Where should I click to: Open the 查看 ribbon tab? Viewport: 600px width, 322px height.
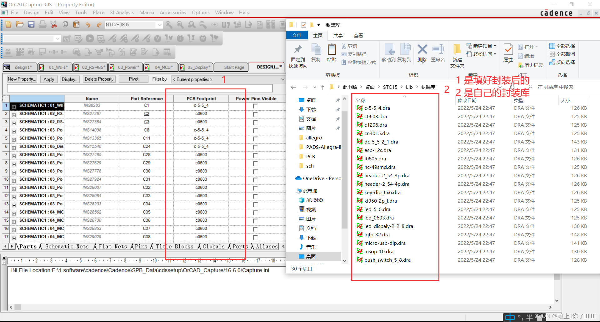(x=358, y=35)
